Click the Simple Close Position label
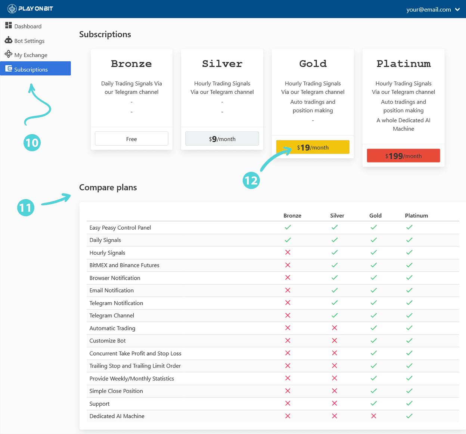466x434 pixels. point(116,391)
